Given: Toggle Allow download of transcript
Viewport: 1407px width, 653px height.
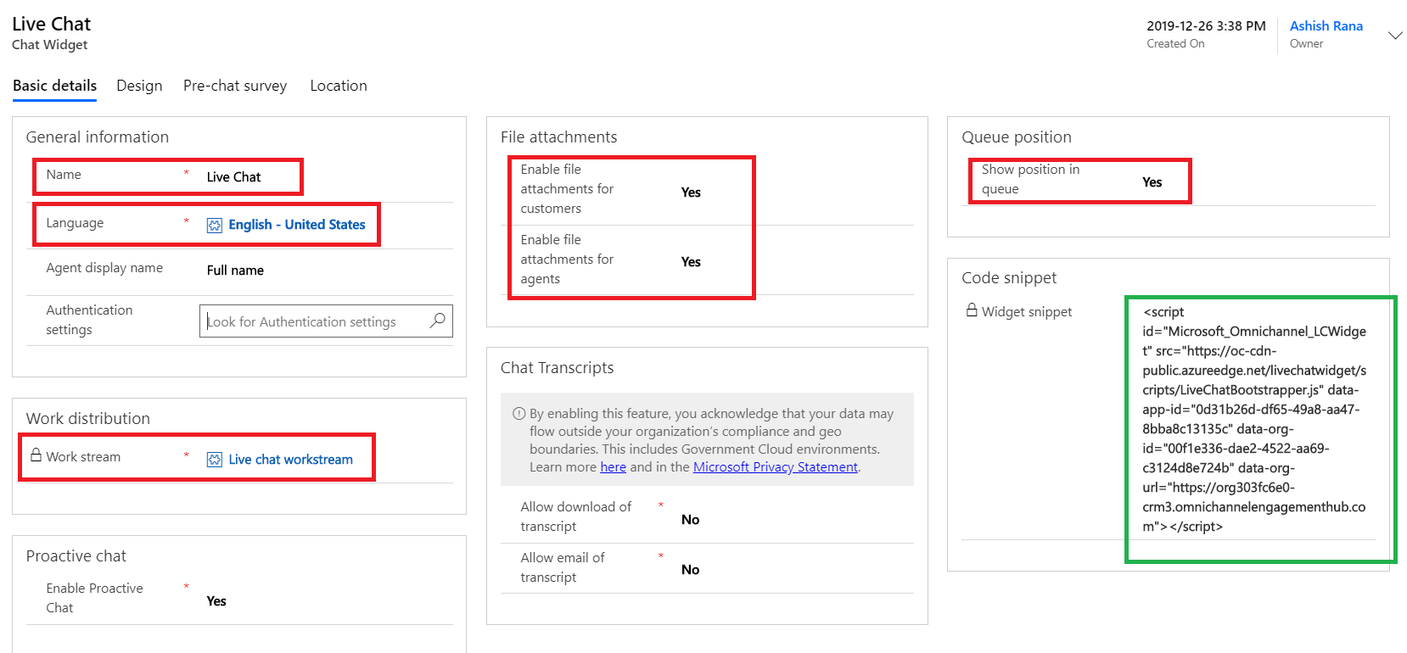Looking at the screenshot, I should pyautogui.click(x=691, y=520).
